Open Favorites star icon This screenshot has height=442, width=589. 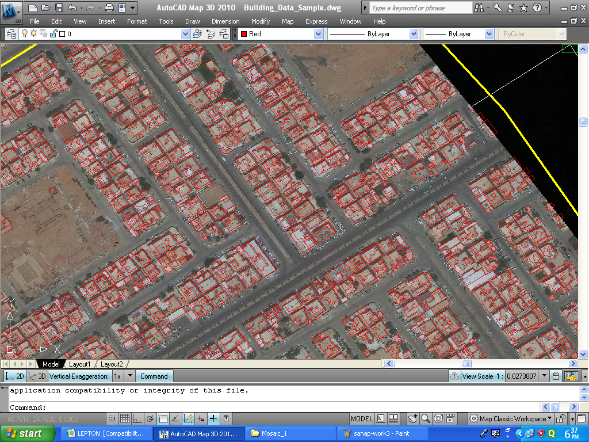pyautogui.click(x=523, y=7)
